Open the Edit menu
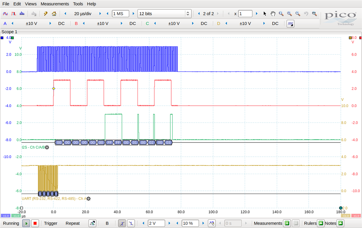This screenshot has width=362, height=228. (17, 4)
